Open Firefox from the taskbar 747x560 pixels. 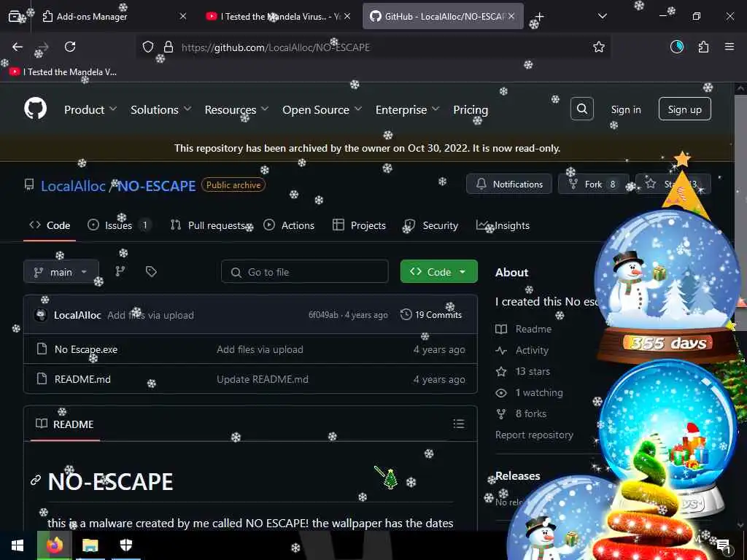pyautogui.click(x=54, y=545)
